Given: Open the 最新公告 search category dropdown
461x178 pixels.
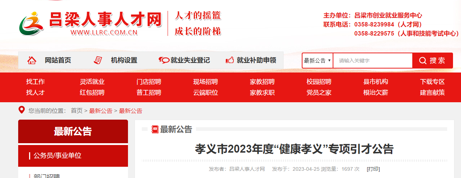Looking at the screenshot, I should (317, 61).
